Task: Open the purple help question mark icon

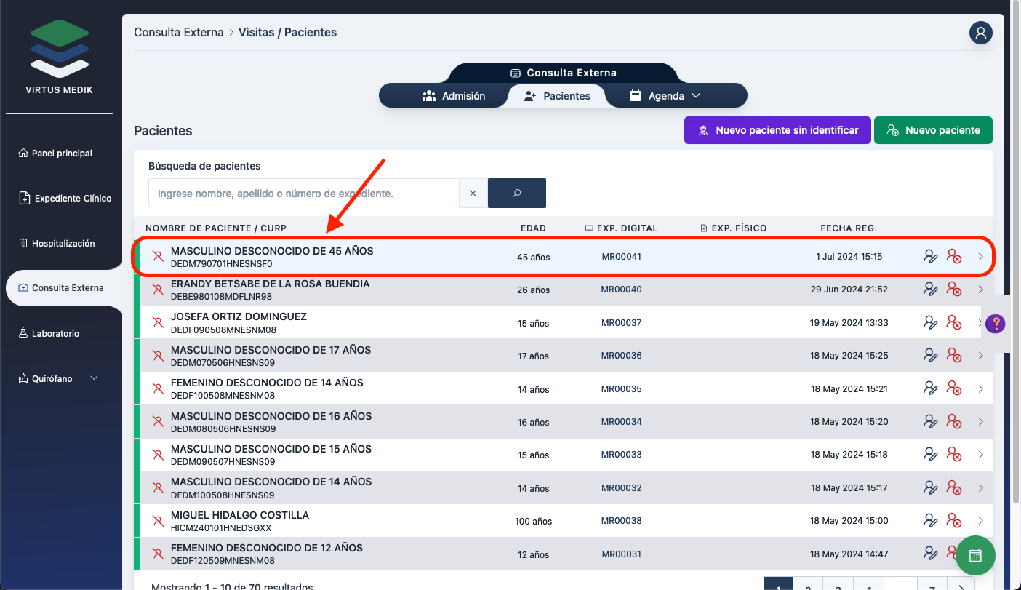Action: tap(996, 324)
